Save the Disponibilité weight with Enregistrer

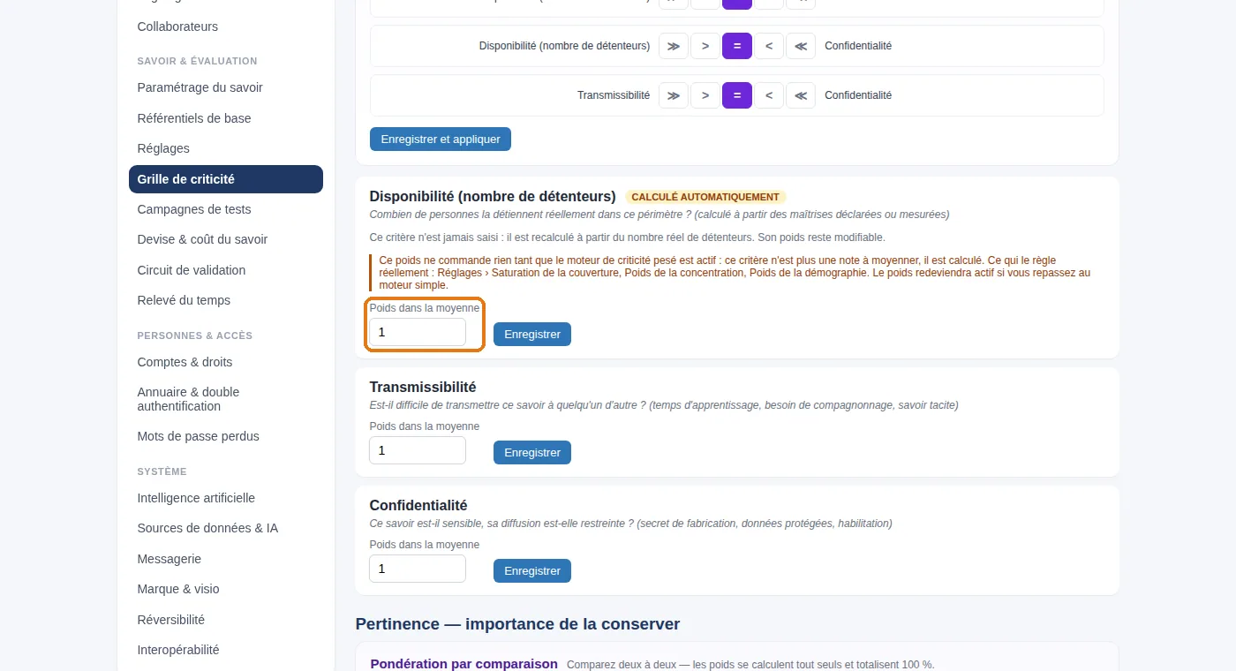point(532,335)
